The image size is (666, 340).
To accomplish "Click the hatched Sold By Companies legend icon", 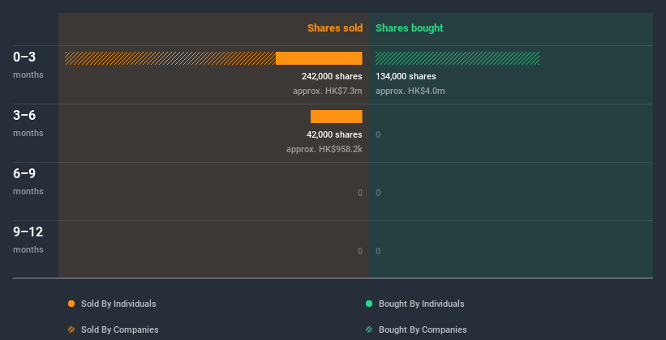I will pos(71,329).
